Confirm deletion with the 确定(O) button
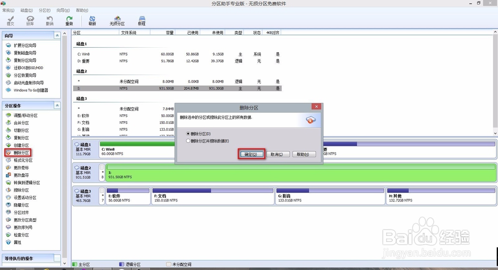The height and width of the screenshot is (270, 498). 251,154
